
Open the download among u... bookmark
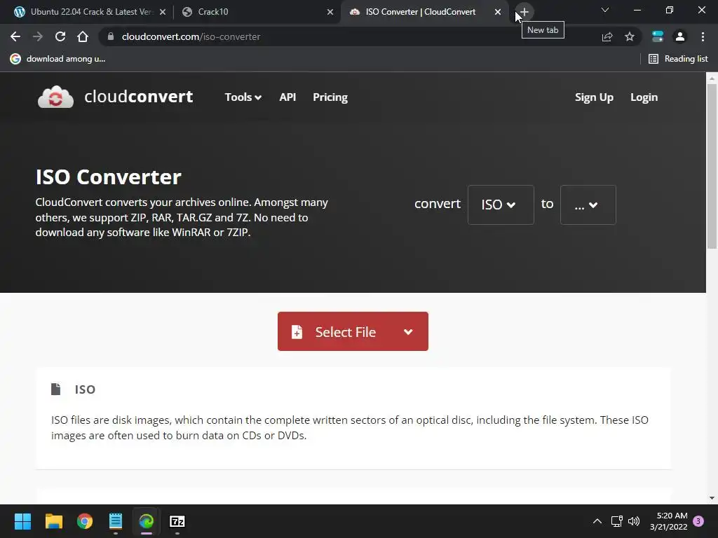pyautogui.click(x=57, y=59)
